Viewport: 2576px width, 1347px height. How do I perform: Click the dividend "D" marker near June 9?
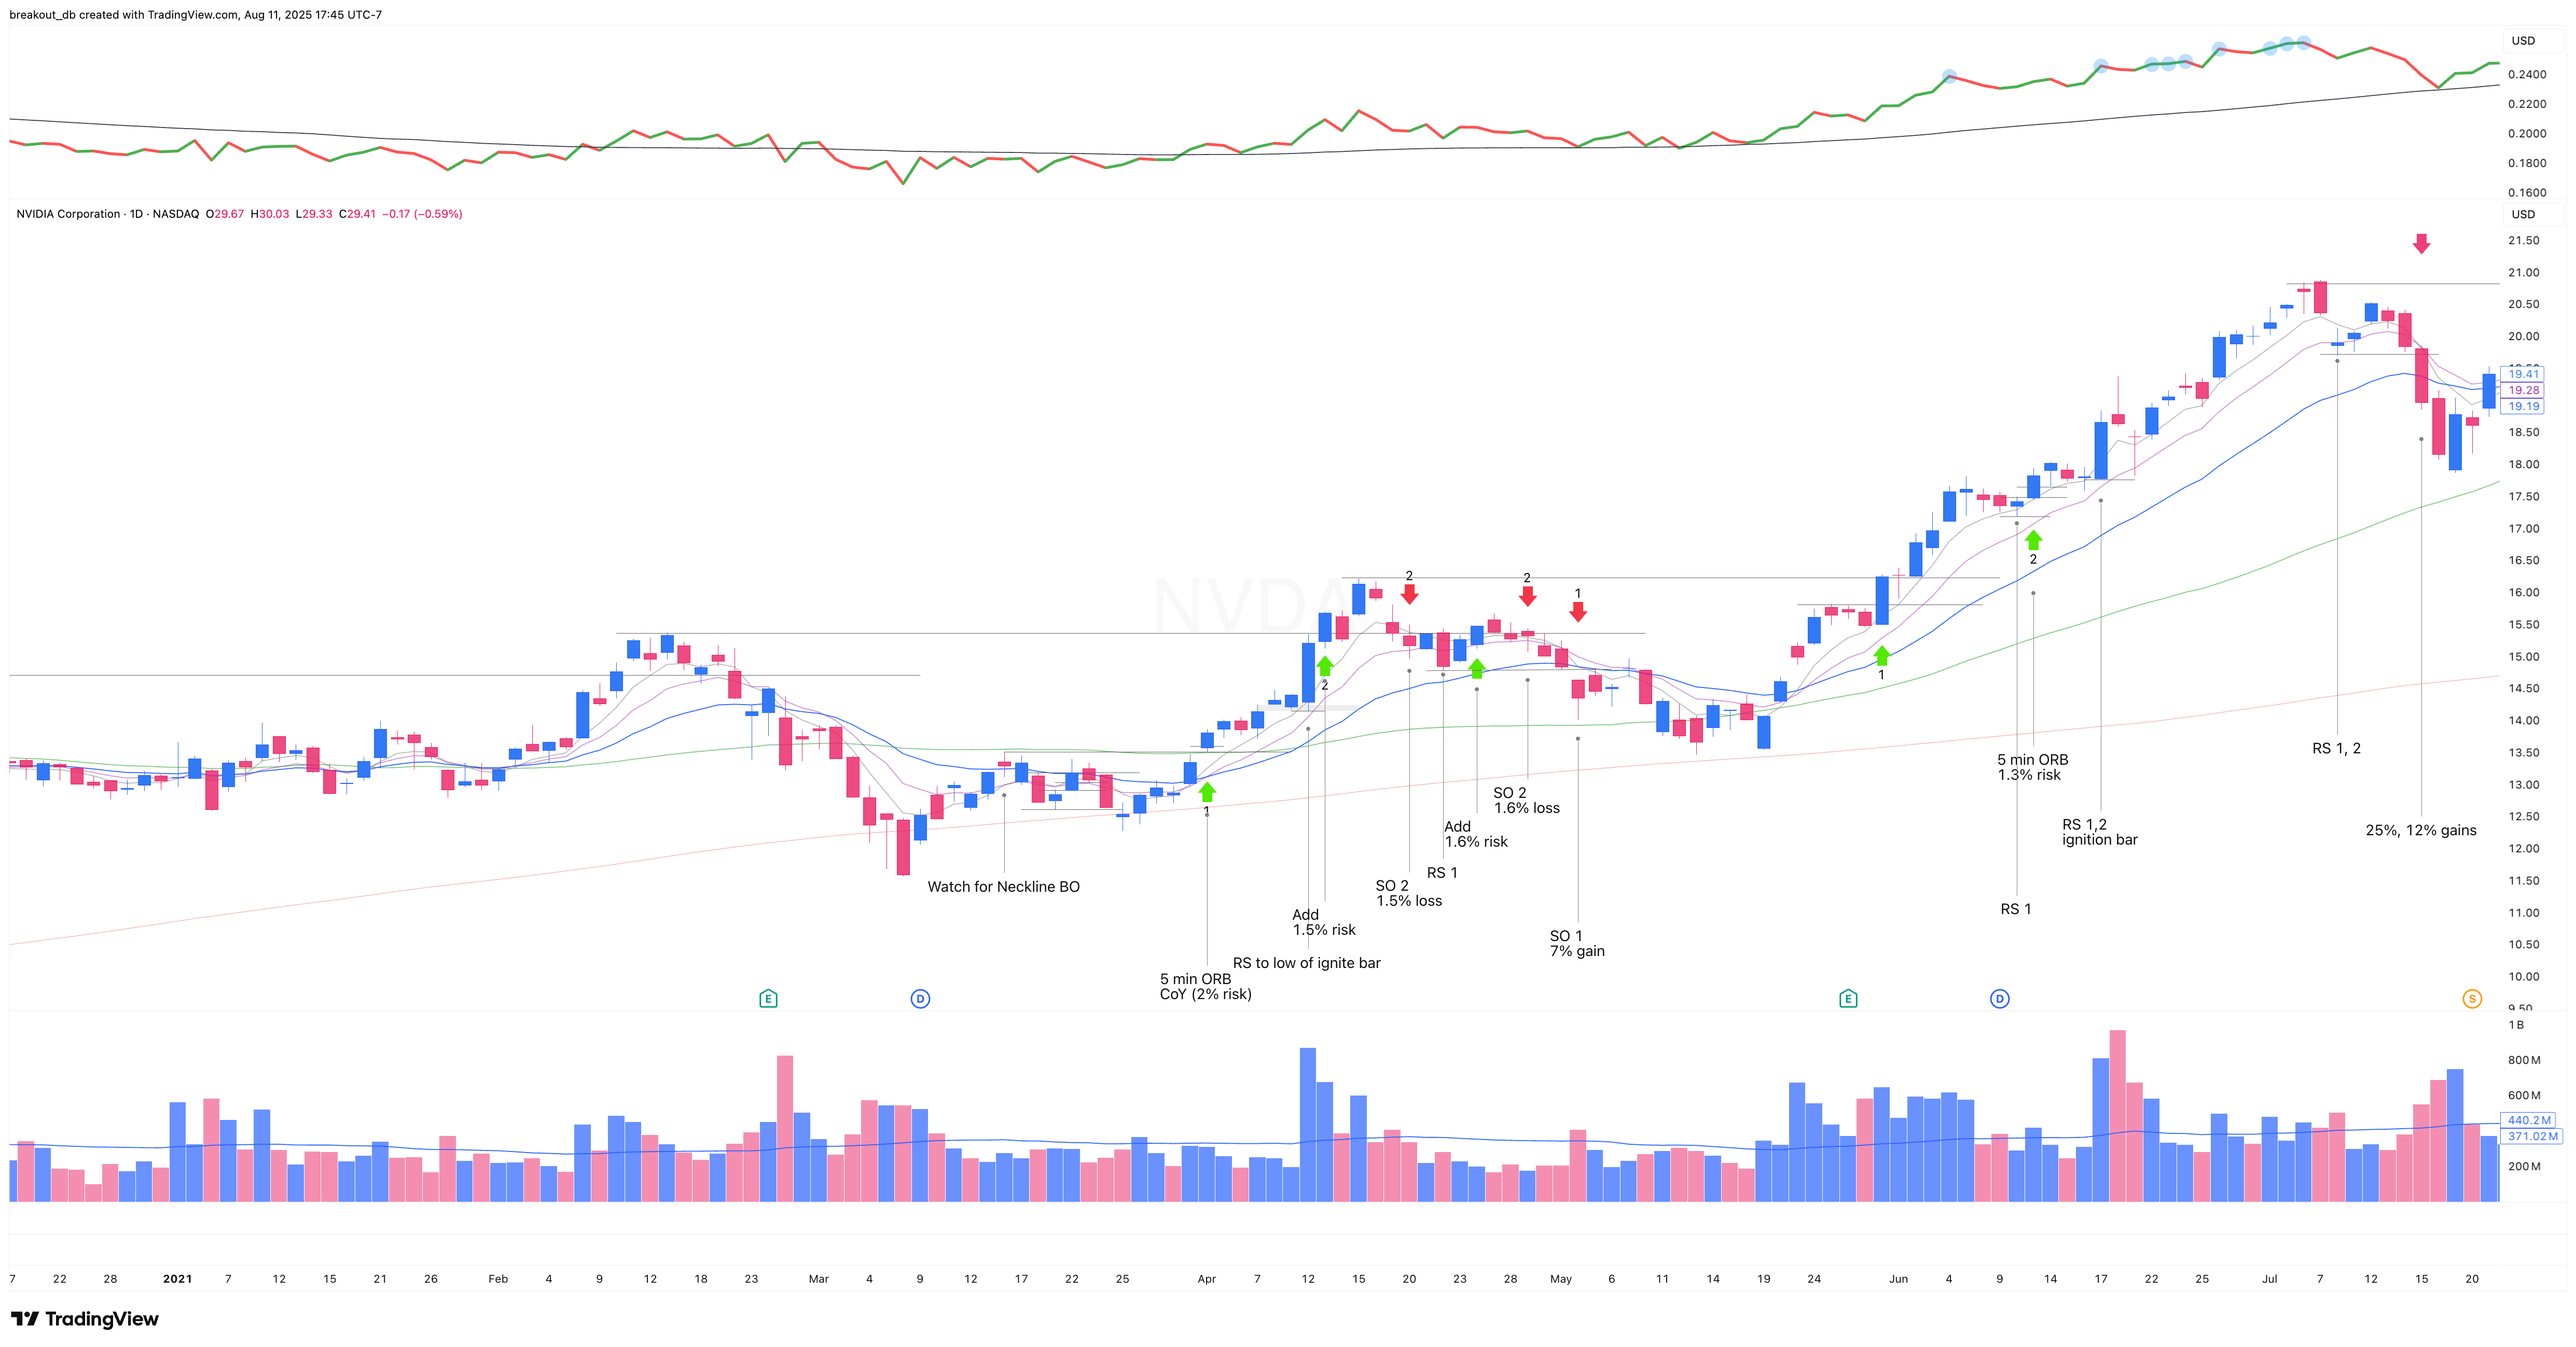1998,997
